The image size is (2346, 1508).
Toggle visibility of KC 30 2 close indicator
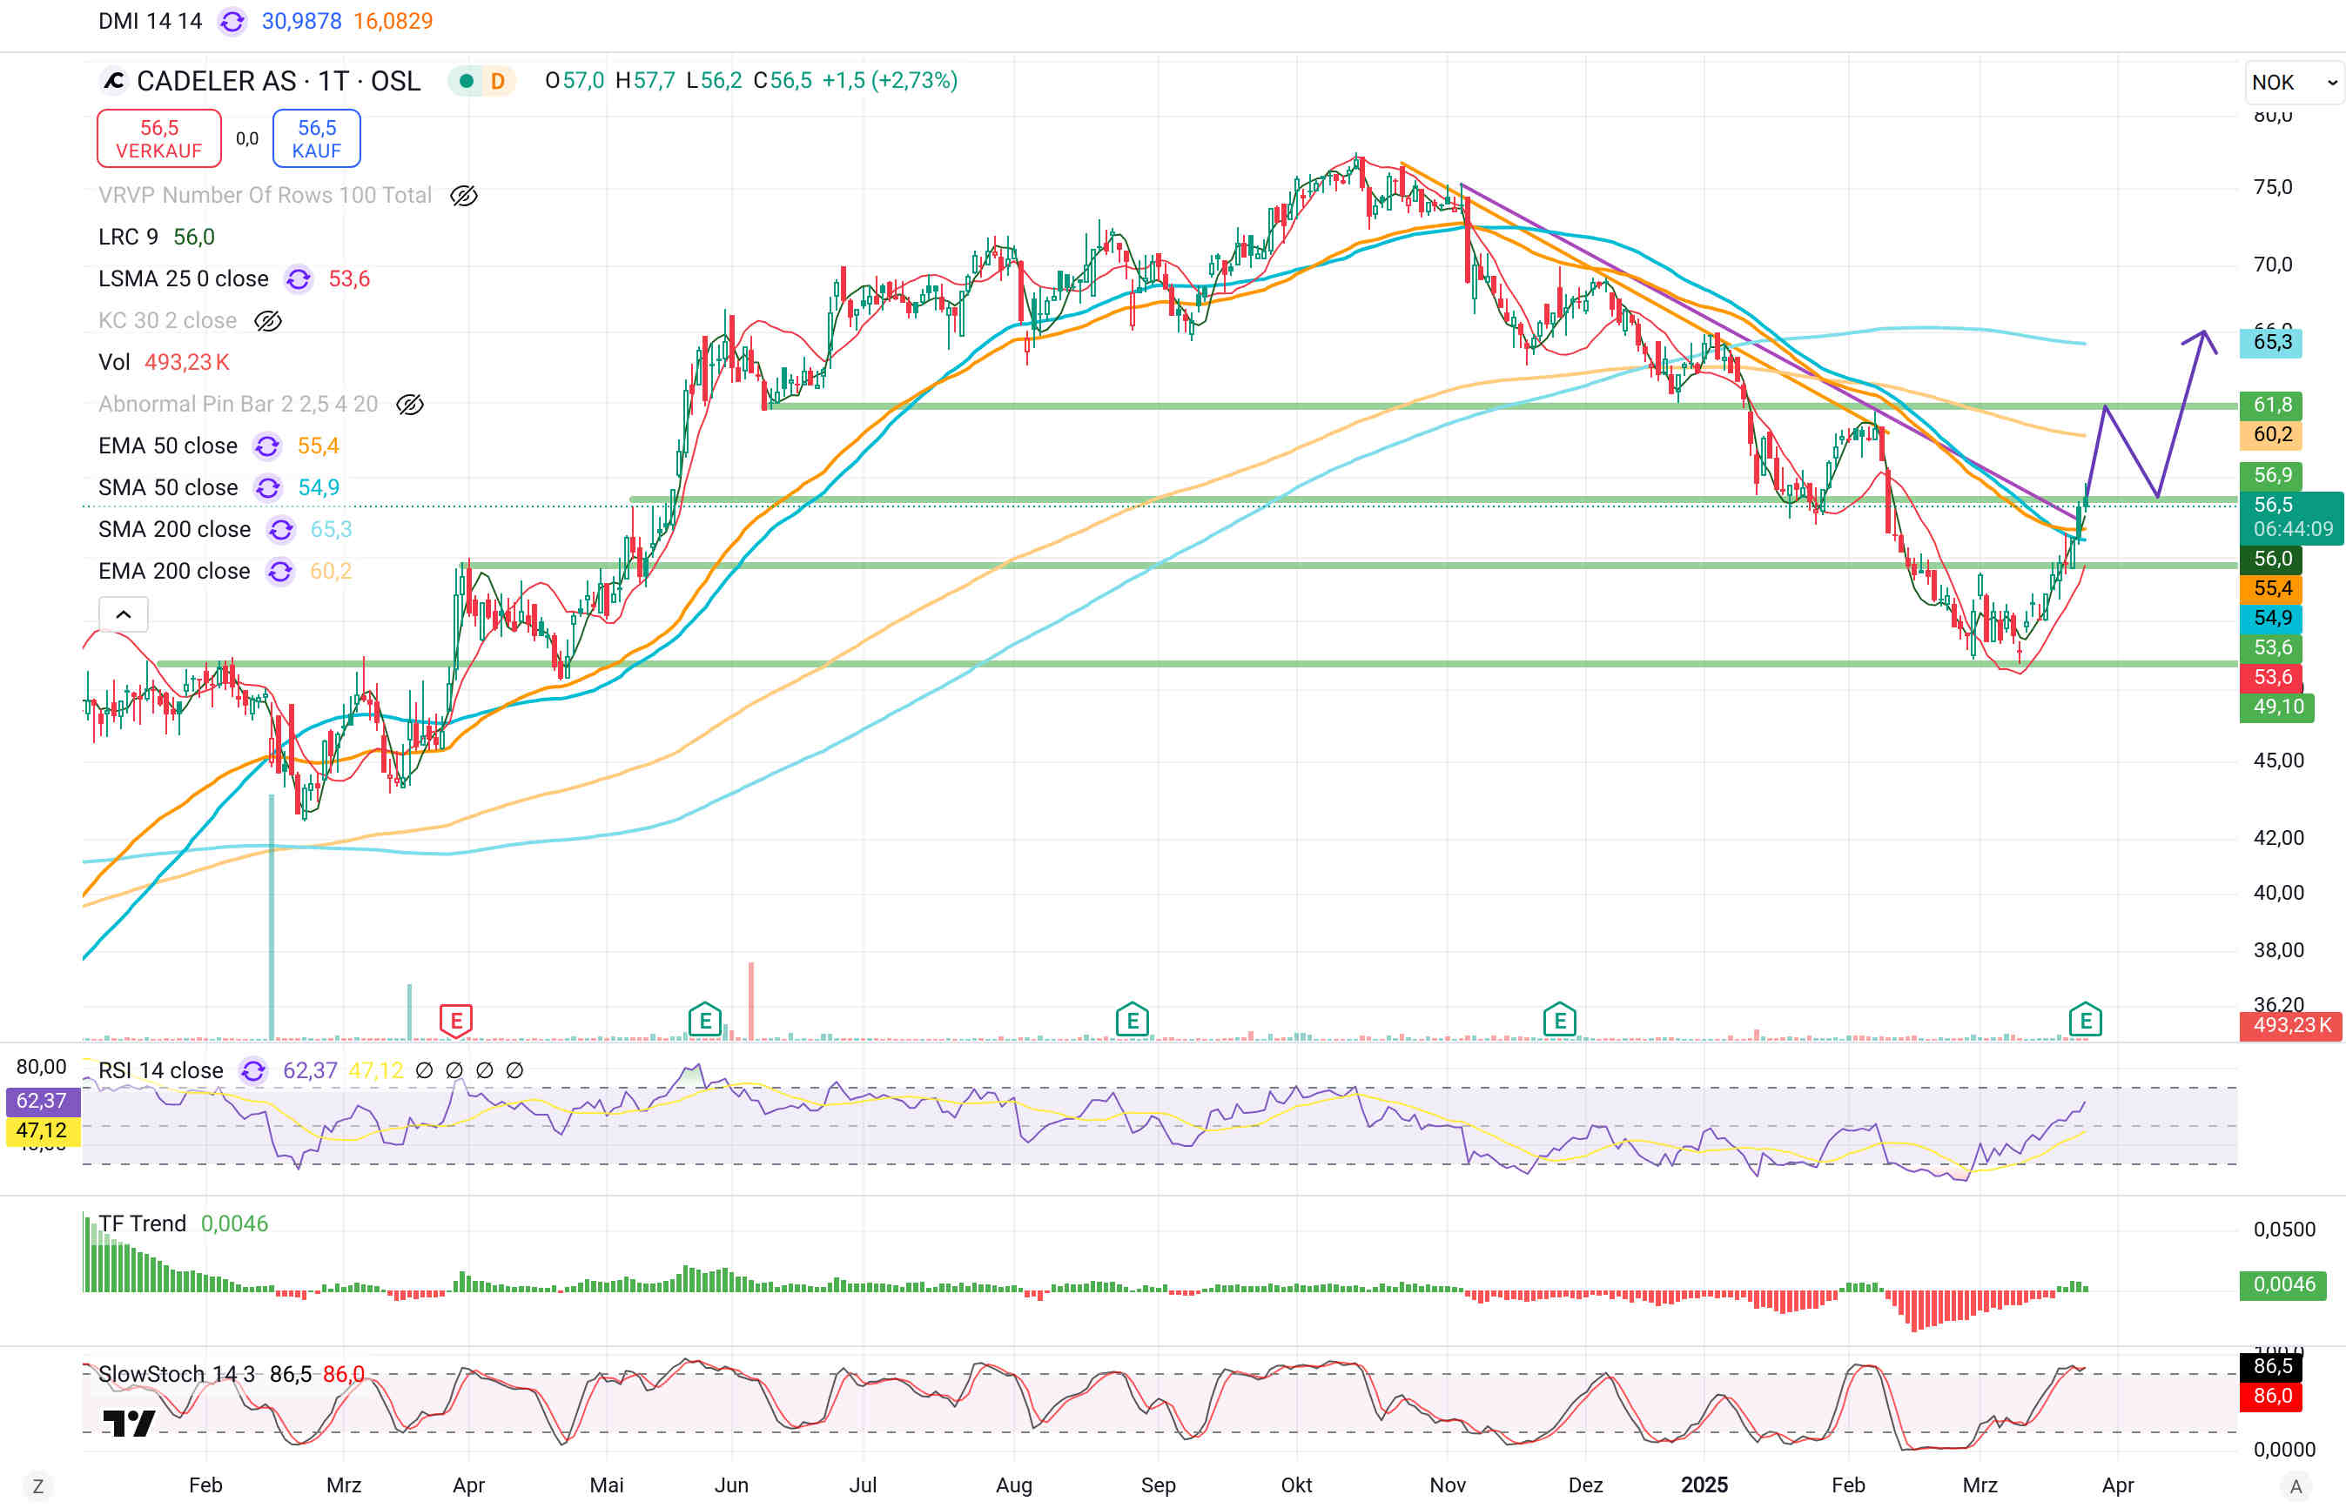click(x=267, y=321)
